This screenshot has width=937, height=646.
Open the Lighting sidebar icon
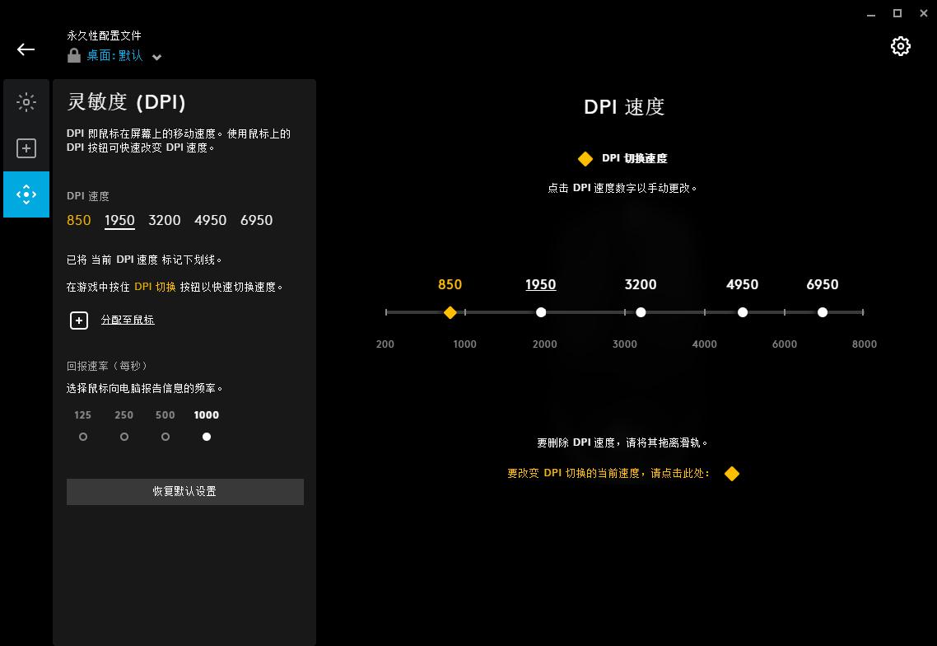click(x=26, y=102)
